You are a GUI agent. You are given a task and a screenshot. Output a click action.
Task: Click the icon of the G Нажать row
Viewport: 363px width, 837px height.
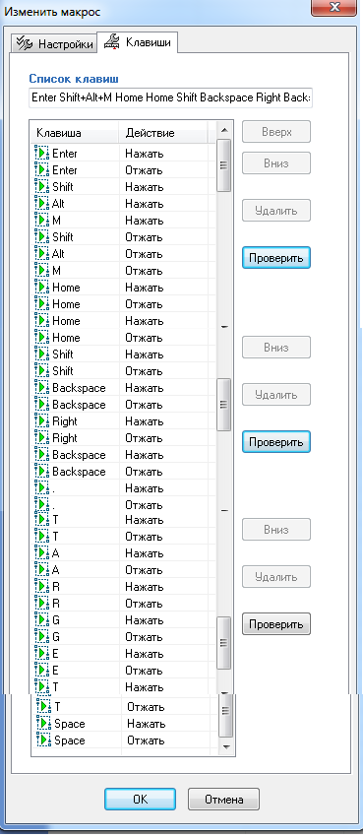[41, 620]
